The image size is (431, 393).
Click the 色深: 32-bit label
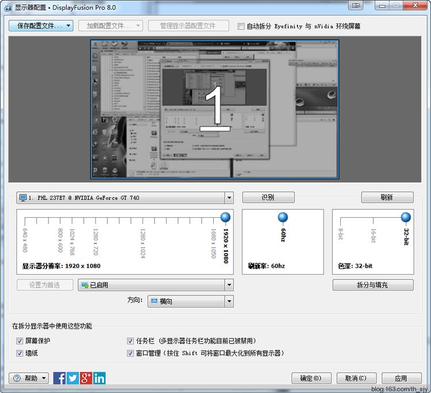coord(355,266)
